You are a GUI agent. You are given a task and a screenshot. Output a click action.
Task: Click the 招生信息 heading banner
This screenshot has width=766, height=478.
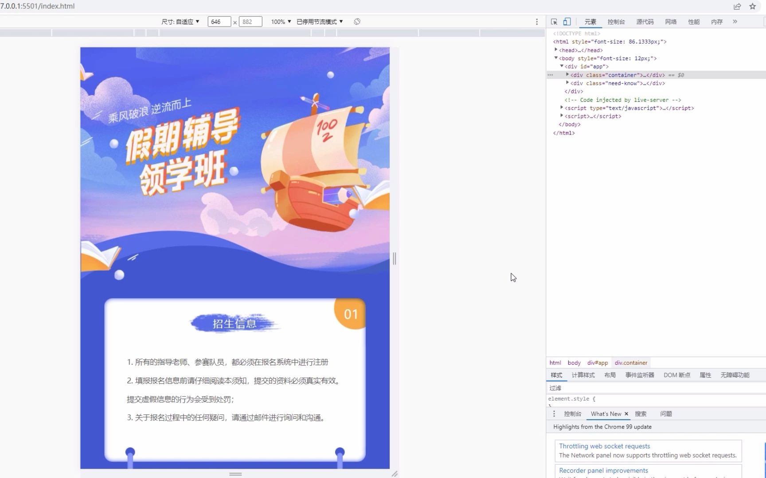234,324
